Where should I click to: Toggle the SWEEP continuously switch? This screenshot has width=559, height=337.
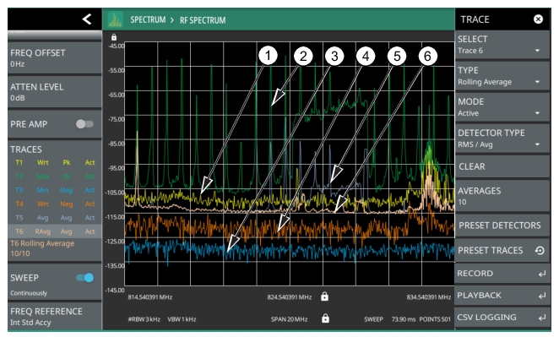click(x=84, y=277)
